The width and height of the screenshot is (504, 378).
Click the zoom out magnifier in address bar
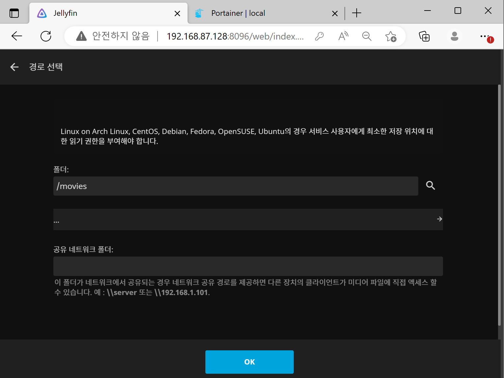point(367,36)
